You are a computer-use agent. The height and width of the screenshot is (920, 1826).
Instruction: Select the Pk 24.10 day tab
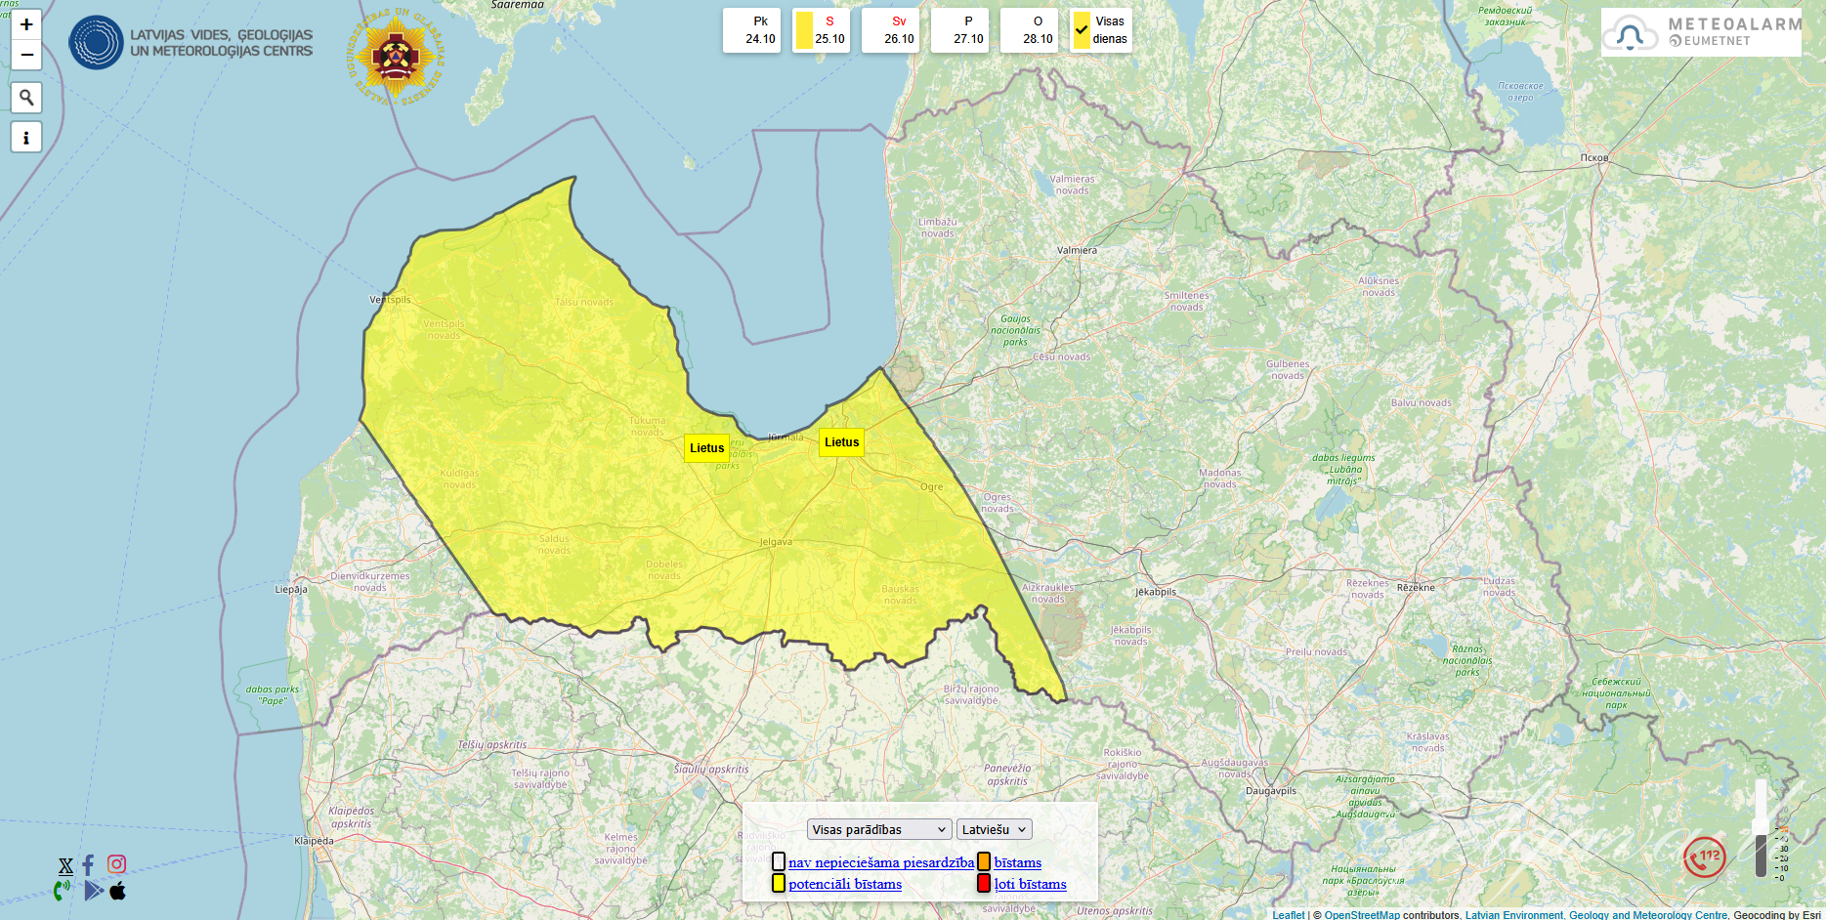pos(759,30)
